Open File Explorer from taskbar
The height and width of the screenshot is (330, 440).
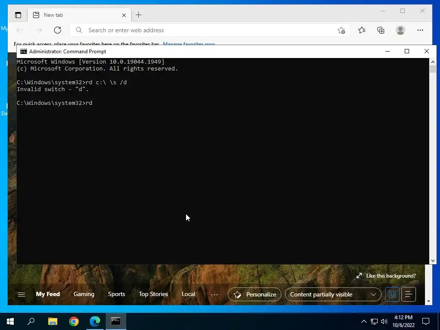coord(52,321)
